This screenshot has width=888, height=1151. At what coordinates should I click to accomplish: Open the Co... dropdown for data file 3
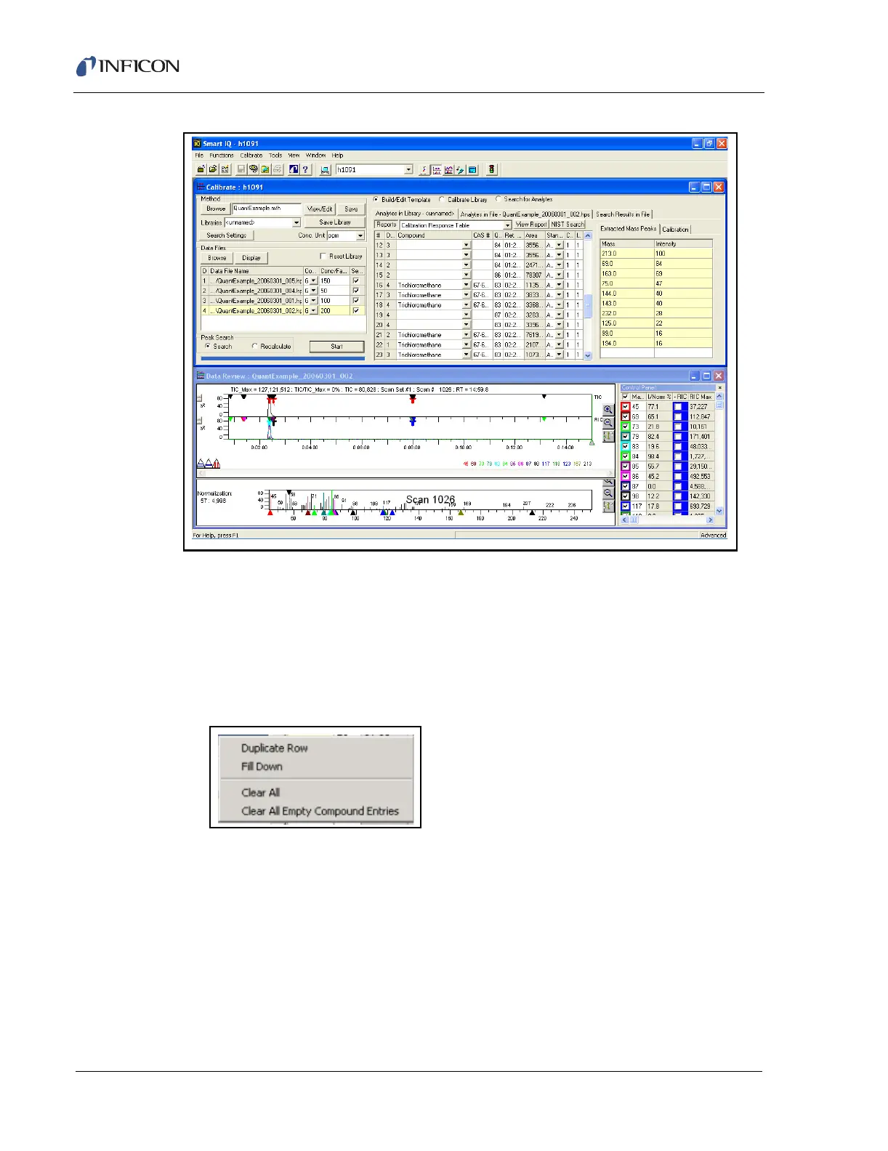tap(314, 300)
